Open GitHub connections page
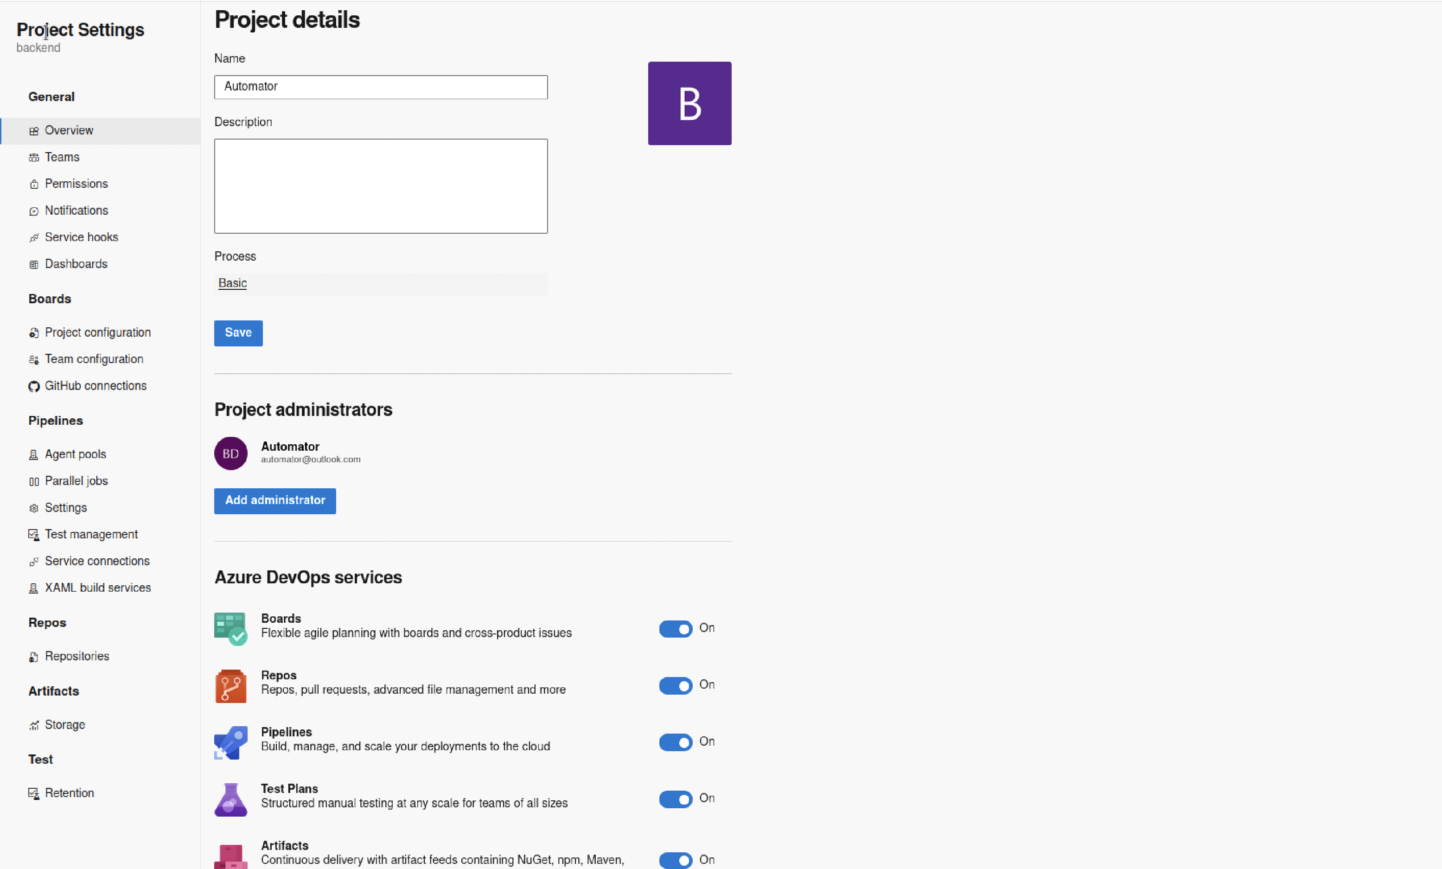 coord(101,386)
